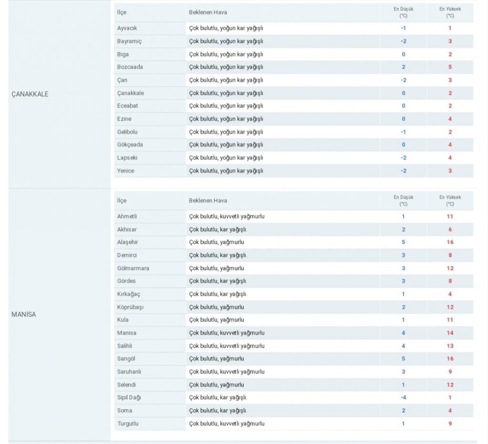Click the Çanakkale table's İlçe header
The width and height of the screenshot is (488, 444).
pos(122,12)
